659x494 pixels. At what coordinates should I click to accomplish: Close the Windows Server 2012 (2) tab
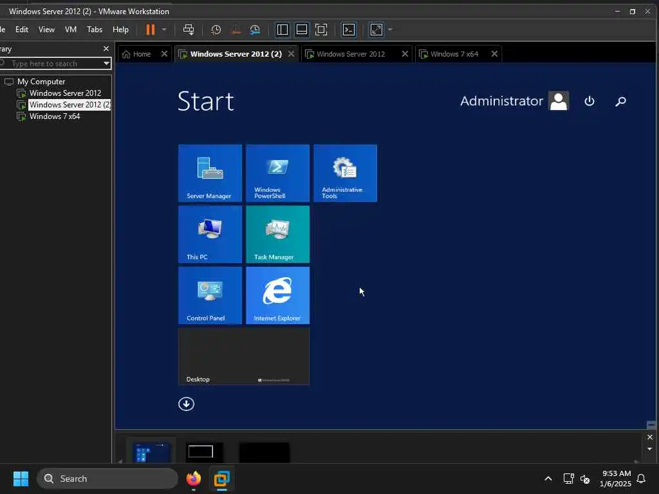[x=291, y=54]
